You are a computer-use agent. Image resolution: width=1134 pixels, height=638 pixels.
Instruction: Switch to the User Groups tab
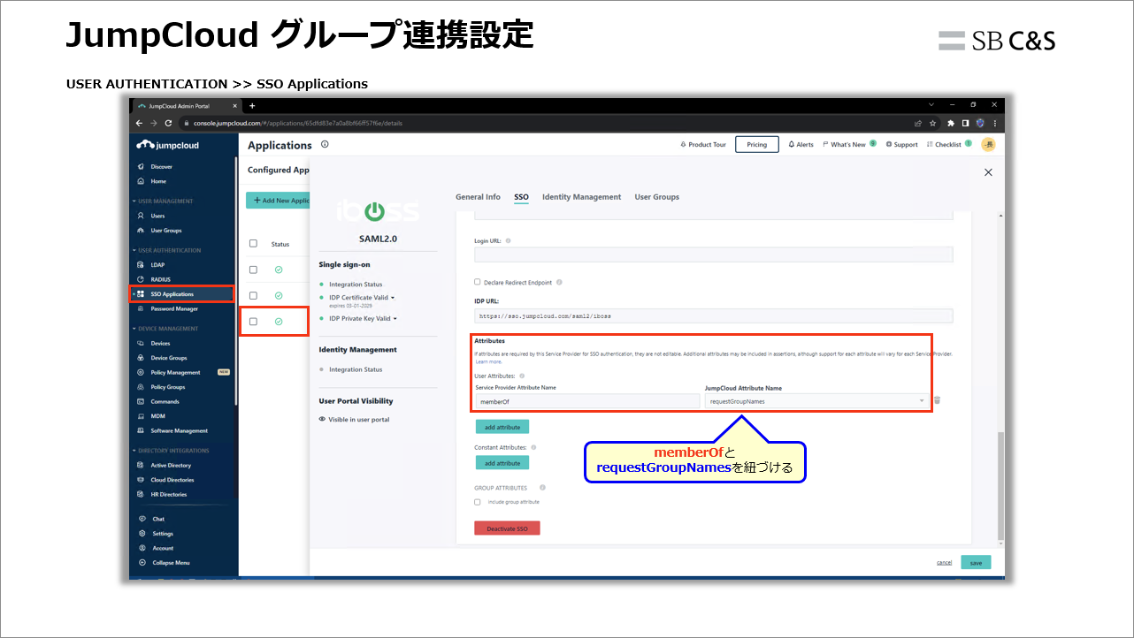pos(657,197)
